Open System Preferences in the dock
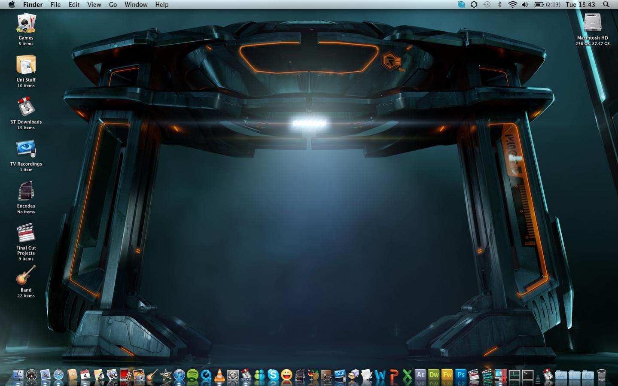Screen dimensions: 618x386 point(232,375)
